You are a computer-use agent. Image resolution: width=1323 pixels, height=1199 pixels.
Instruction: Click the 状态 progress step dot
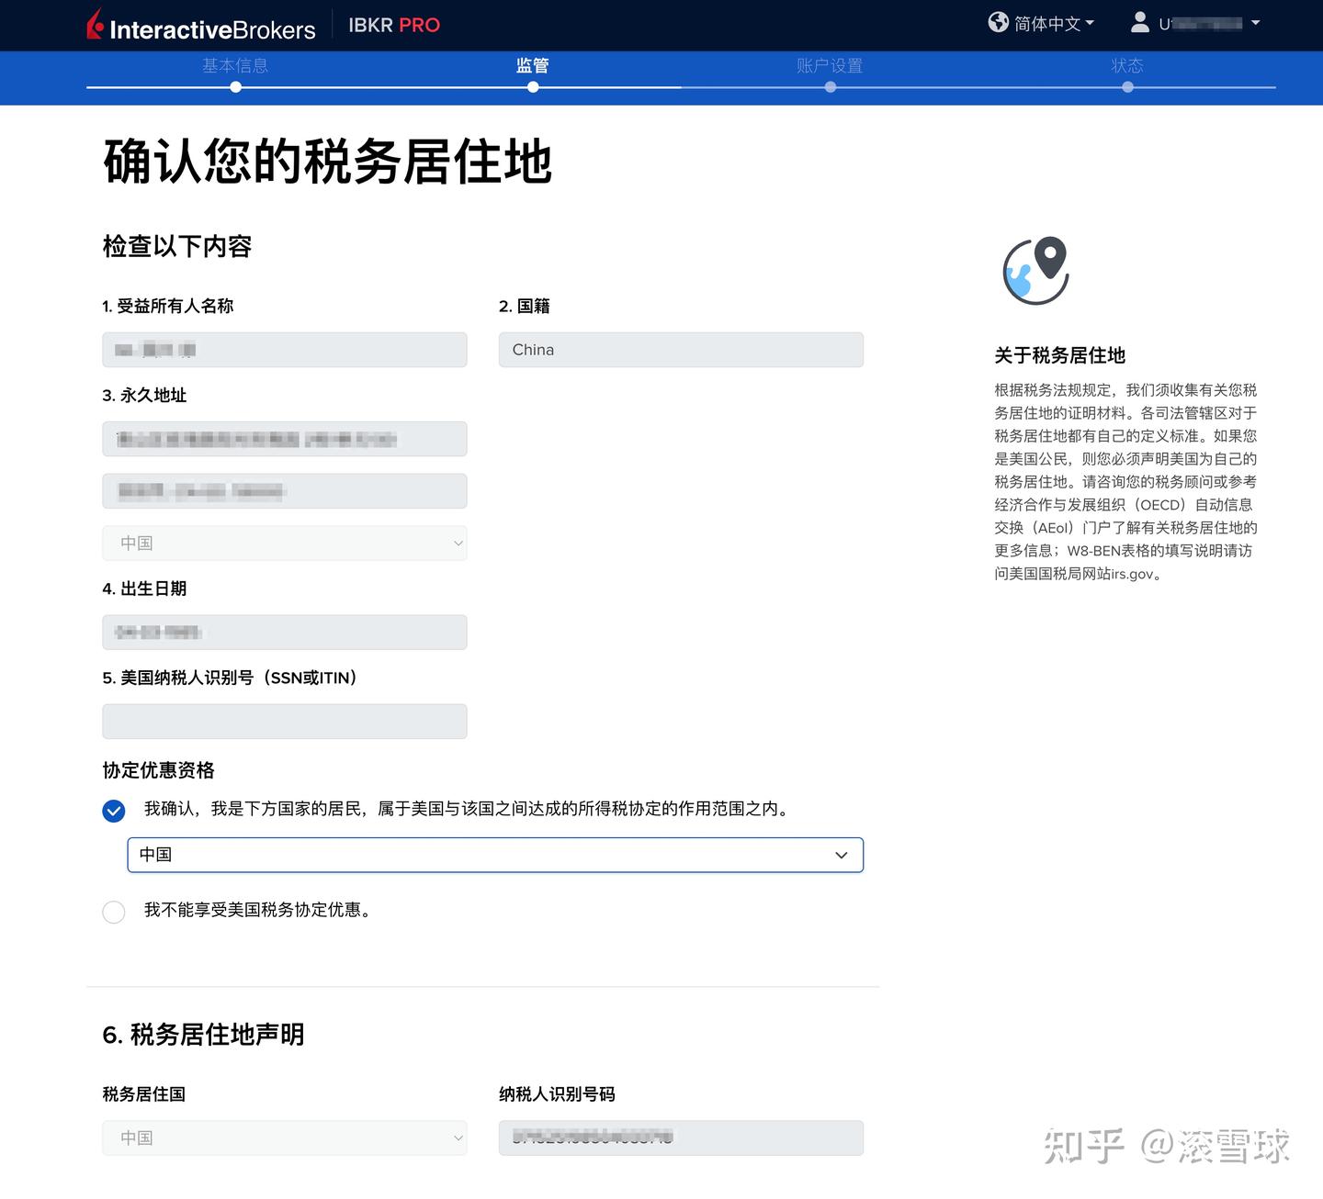pyautogui.click(x=1127, y=86)
